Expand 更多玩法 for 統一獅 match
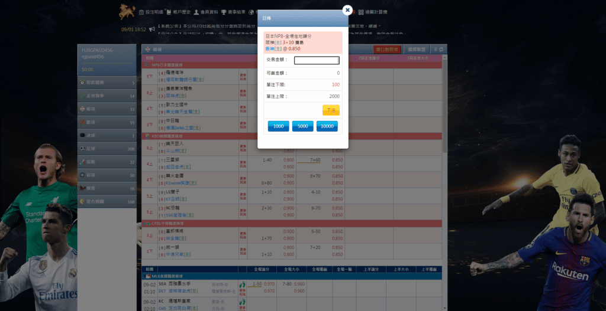606x311 pixels. point(243,251)
